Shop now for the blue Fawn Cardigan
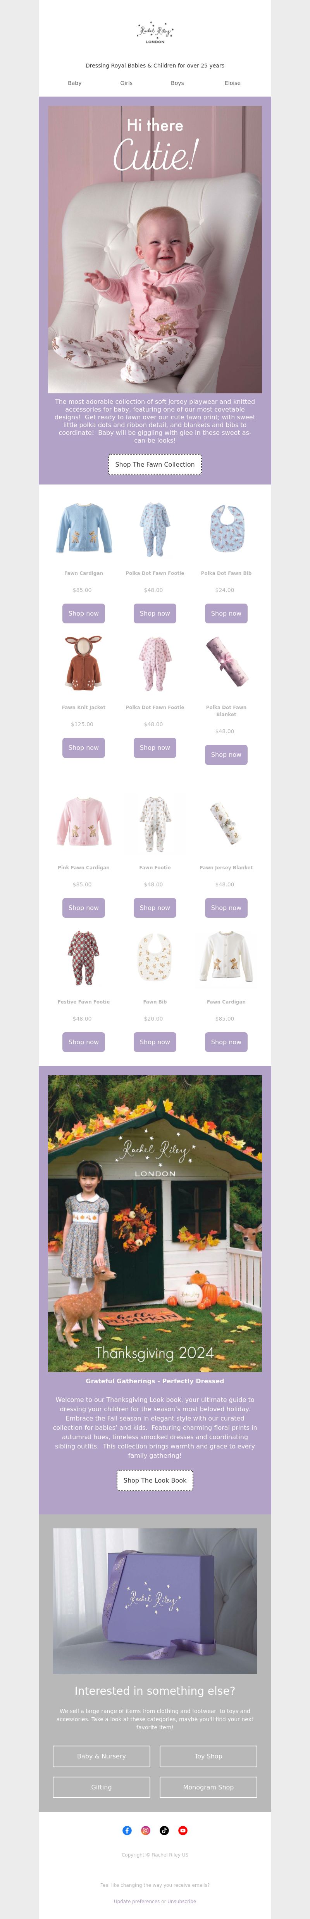Screen dimensions: 310x1919 click(x=83, y=613)
